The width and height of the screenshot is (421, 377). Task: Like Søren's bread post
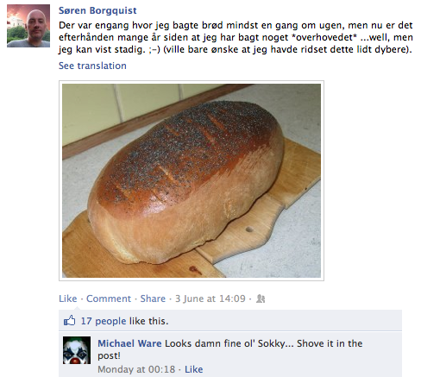(68, 298)
